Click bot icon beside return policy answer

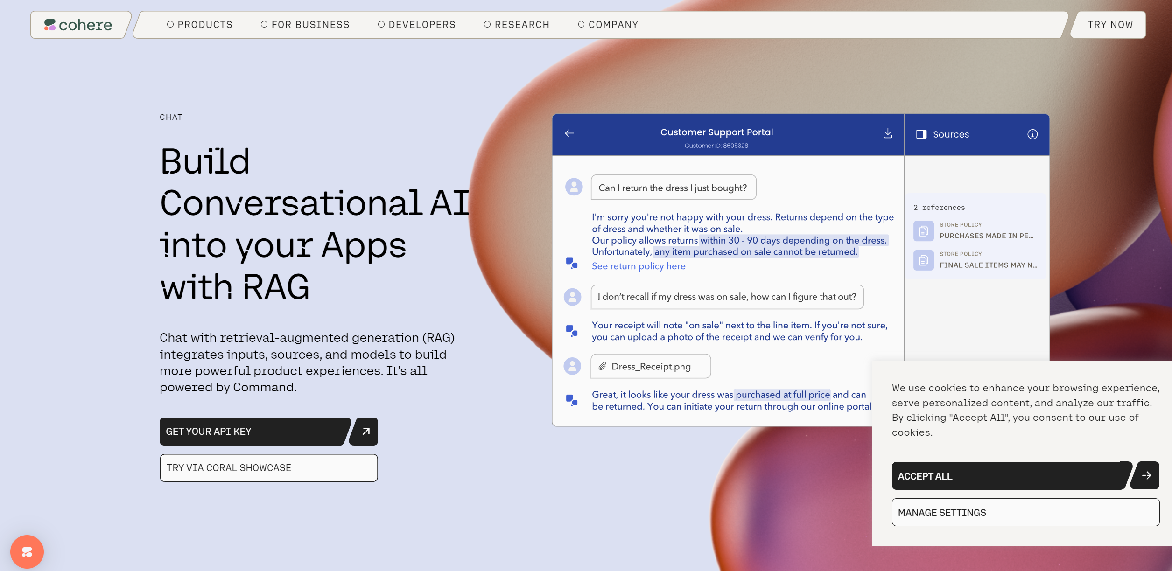572,263
